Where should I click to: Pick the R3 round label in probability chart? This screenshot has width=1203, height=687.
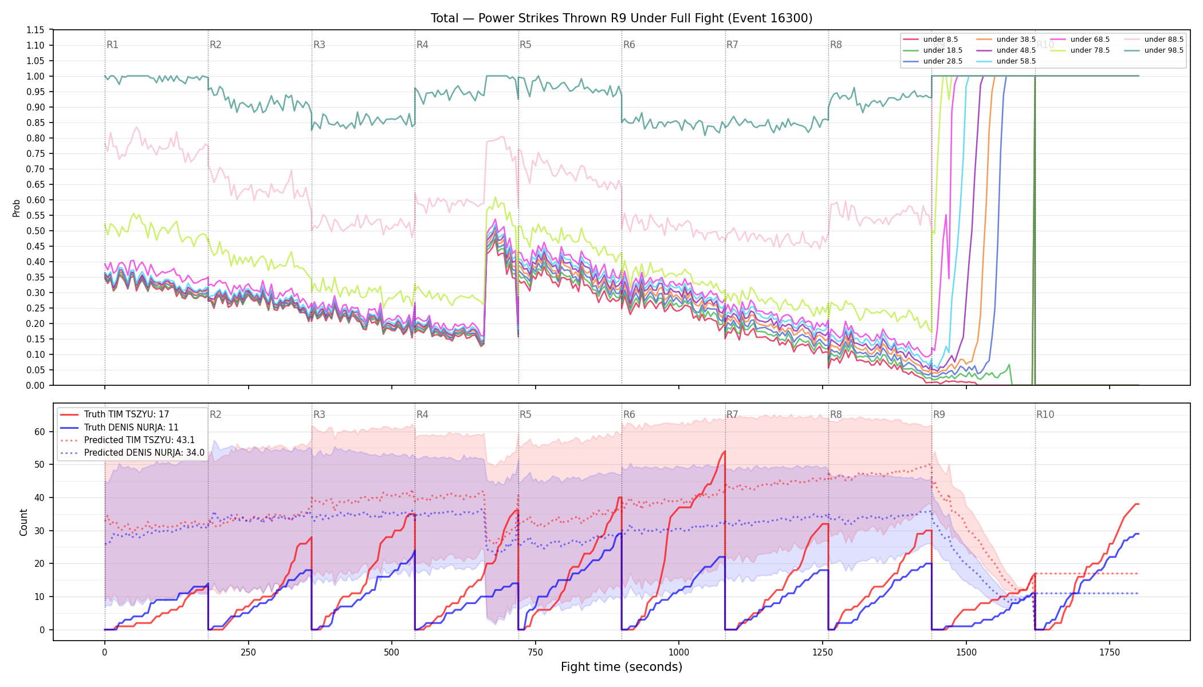[x=319, y=45]
